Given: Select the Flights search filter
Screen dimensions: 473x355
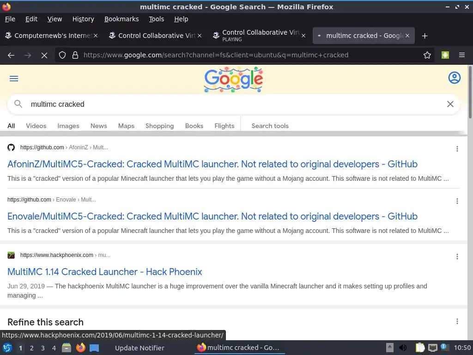Looking at the screenshot, I should (224, 126).
